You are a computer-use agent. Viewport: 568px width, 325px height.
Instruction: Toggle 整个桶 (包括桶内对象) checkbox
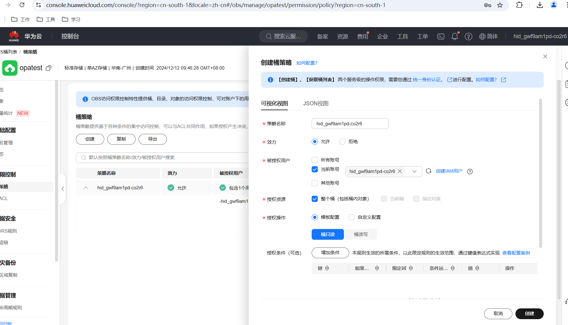click(x=315, y=199)
